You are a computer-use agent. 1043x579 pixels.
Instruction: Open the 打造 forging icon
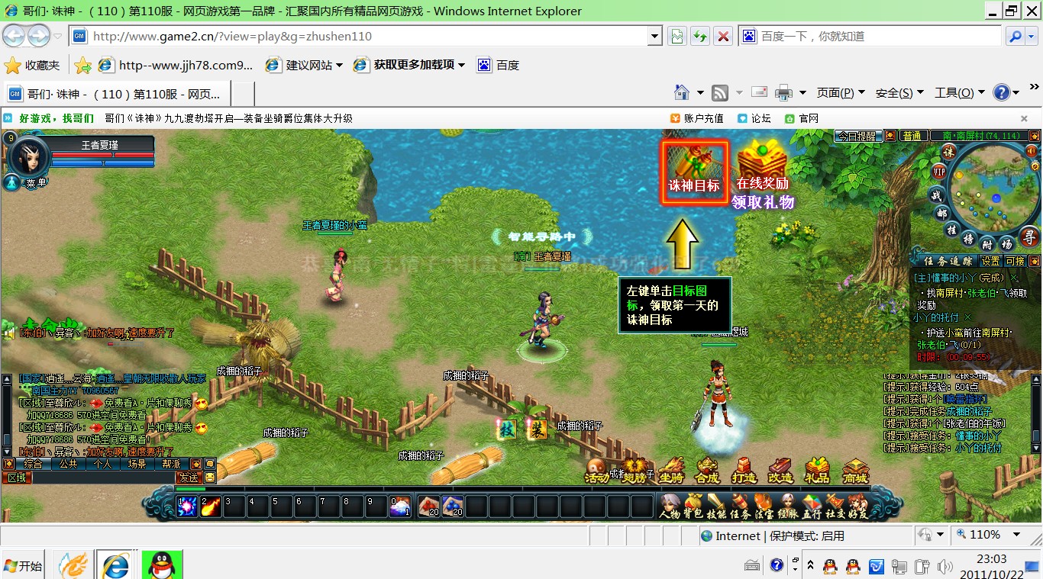(x=744, y=471)
